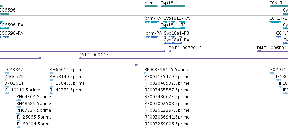
Task: Click the RH64304.5prime EST glyph
Action: 18,100
